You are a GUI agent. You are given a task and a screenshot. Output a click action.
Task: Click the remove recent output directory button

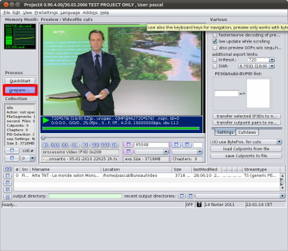pos(191,196)
